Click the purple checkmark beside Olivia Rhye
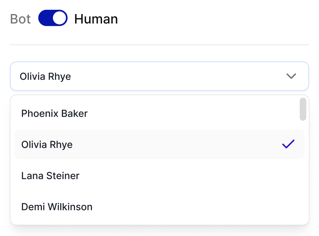The width and height of the screenshot is (319, 236). (288, 144)
